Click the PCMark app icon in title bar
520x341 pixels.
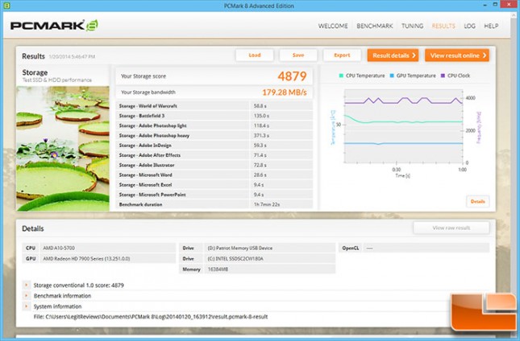6,6
